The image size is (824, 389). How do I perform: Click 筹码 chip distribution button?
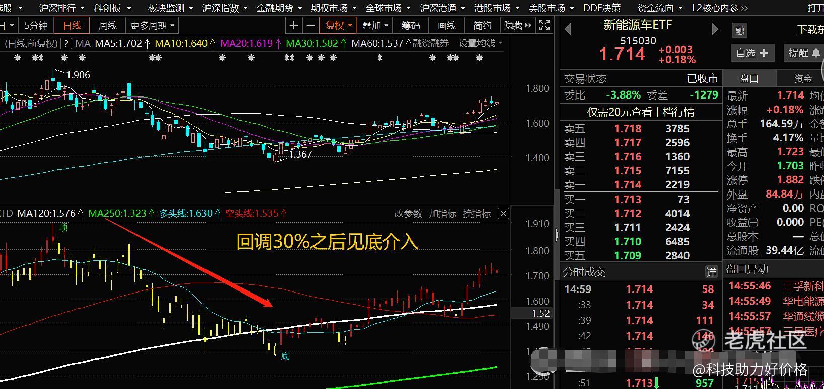[x=410, y=25]
